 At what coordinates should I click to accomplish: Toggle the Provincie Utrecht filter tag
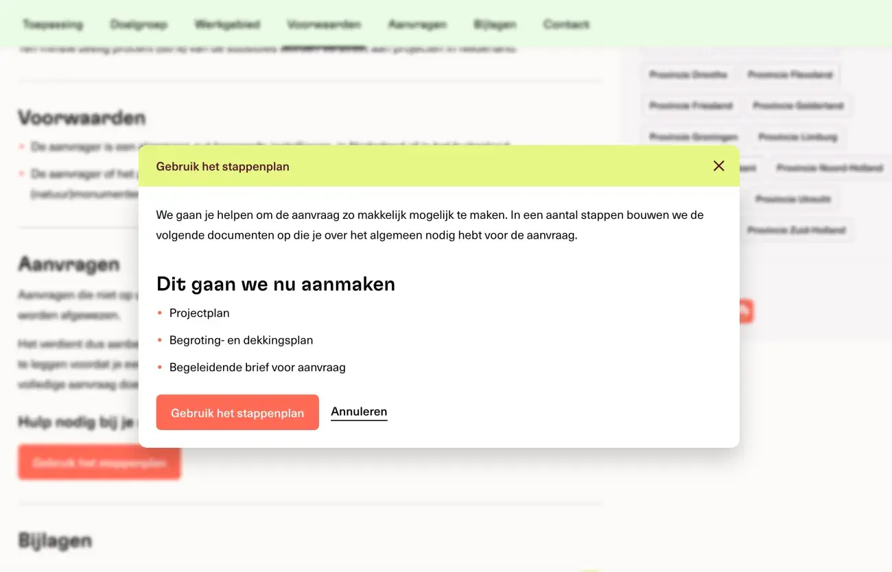(x=793, y=198)
